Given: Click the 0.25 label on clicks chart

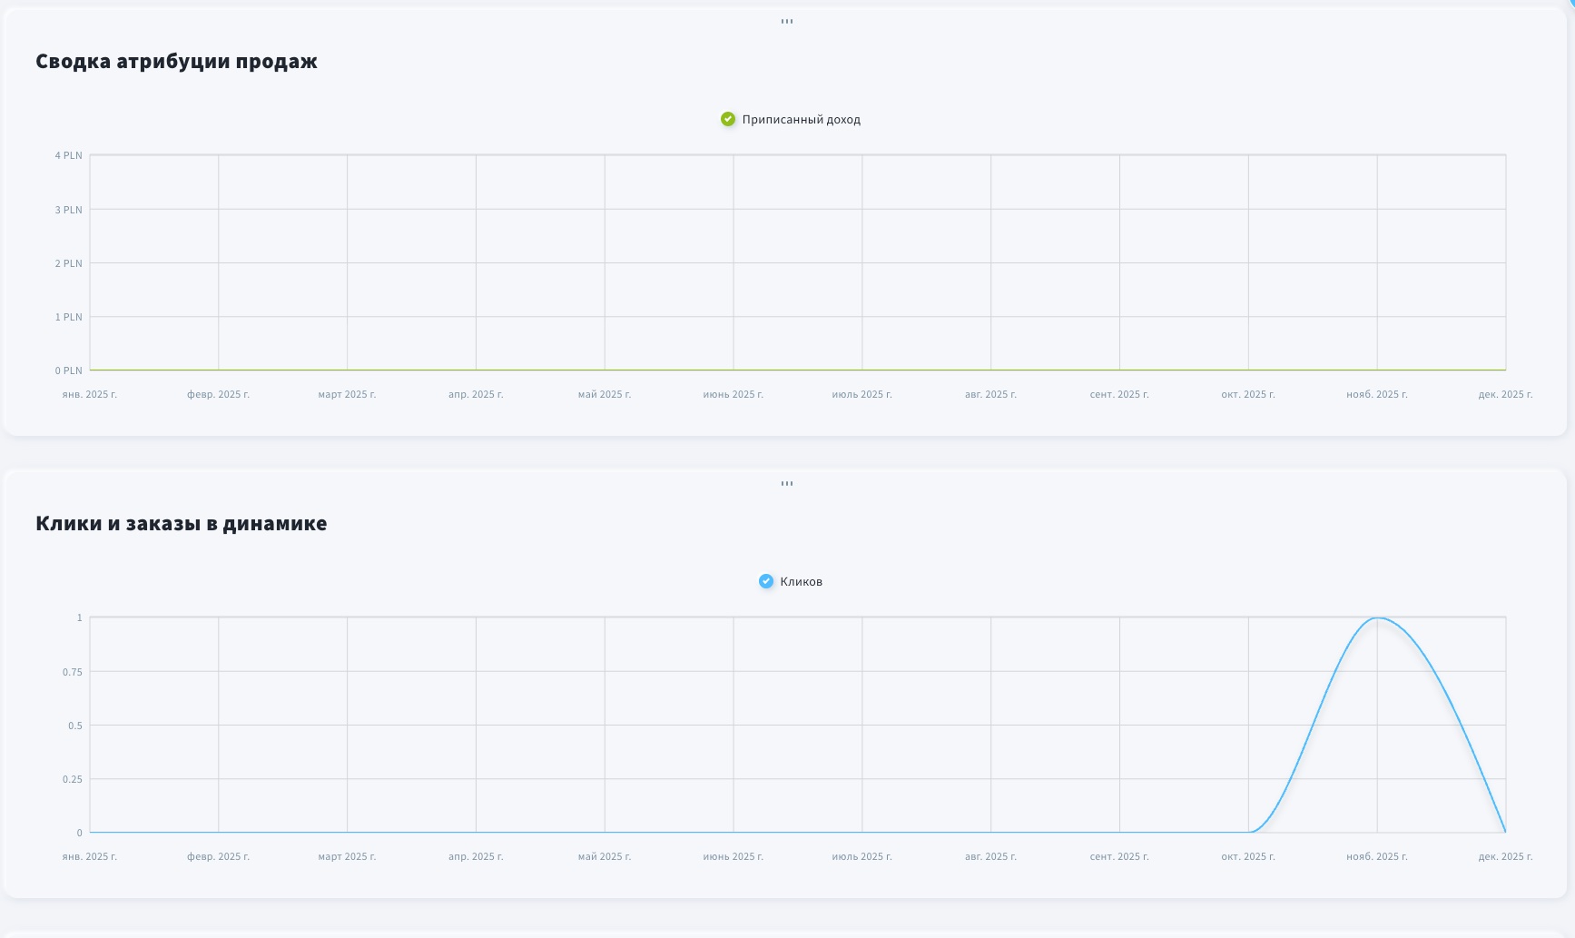Looking at the screenshot, I should [x=73, y=779].
